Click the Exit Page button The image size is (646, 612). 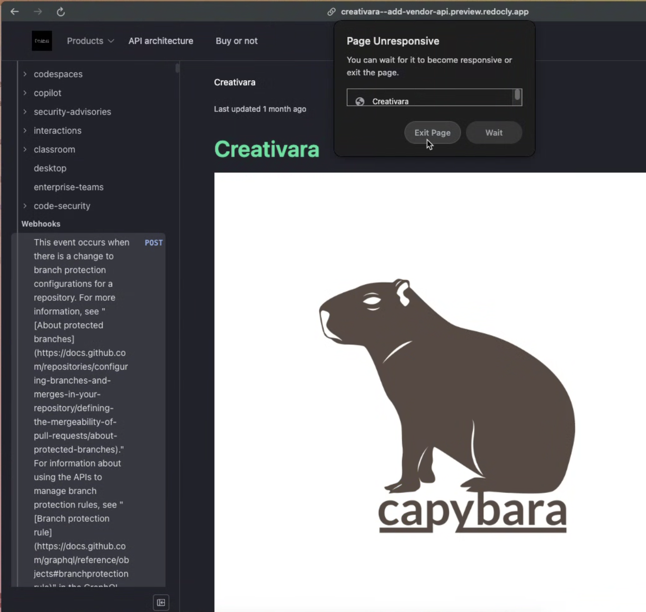coord(432,133)
